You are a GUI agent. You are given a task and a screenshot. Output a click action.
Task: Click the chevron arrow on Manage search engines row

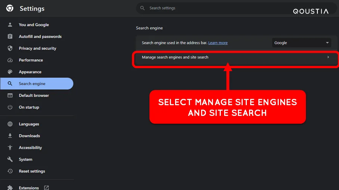[328, 57]
